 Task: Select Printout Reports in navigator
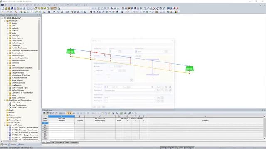tap(15, 120)
